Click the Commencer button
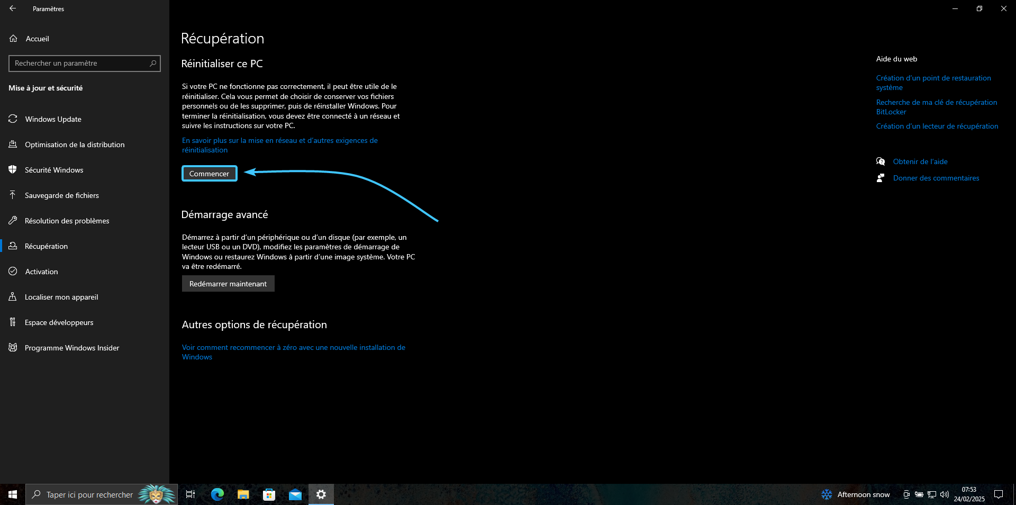 (210, 174)
